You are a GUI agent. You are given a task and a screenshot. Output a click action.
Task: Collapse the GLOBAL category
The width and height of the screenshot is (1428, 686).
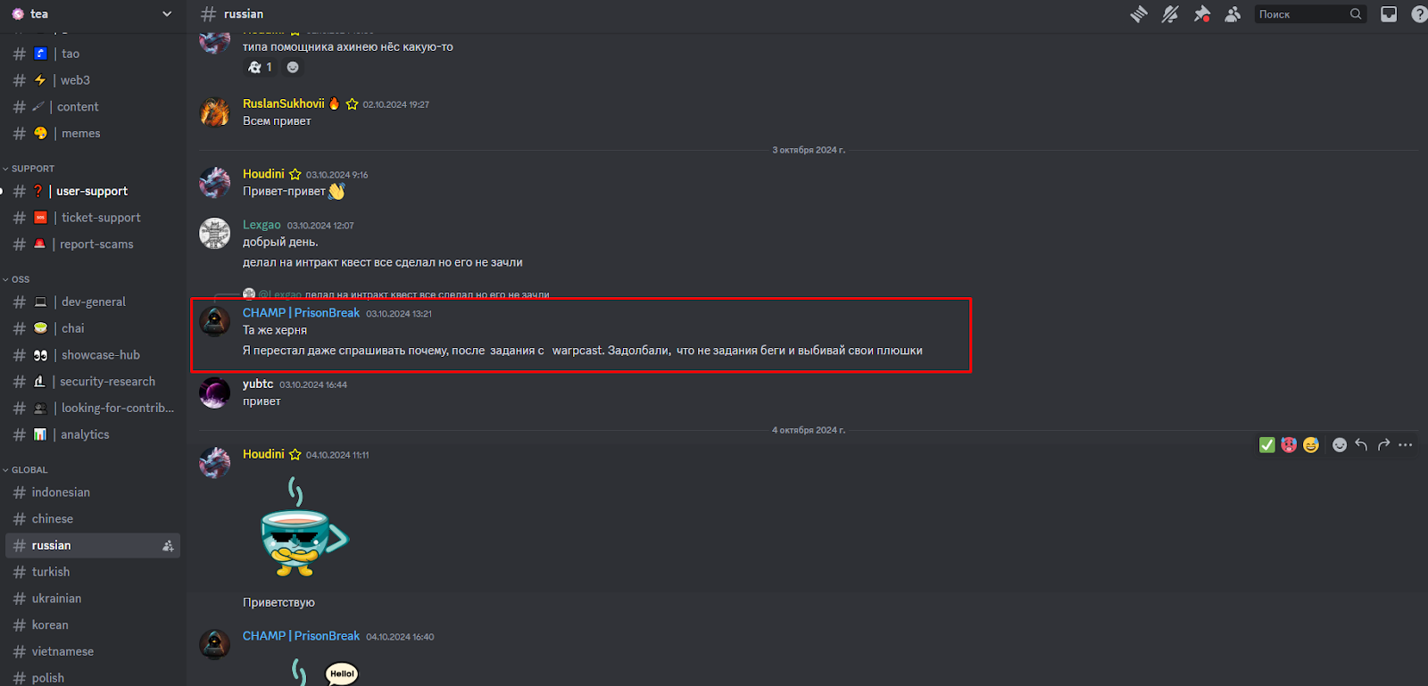25,470
